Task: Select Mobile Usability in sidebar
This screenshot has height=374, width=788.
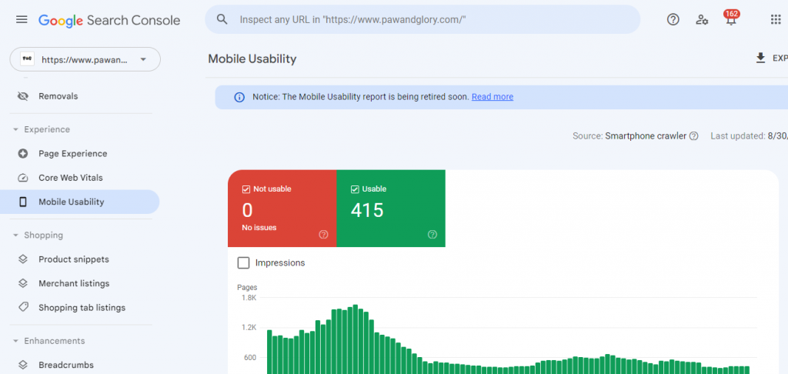Action: coord(79,202)
